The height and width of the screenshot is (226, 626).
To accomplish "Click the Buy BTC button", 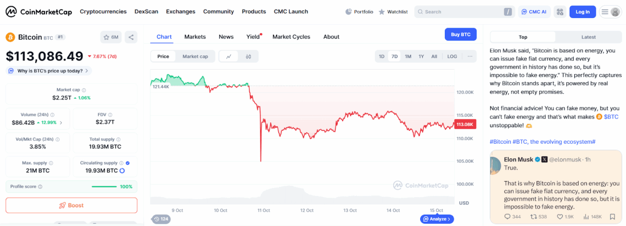I will coord(461,34).
